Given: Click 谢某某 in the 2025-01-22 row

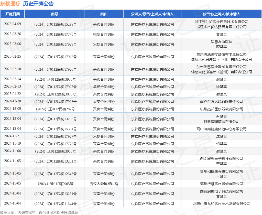Looking at the screenshot, I should [x=221, y=94].
